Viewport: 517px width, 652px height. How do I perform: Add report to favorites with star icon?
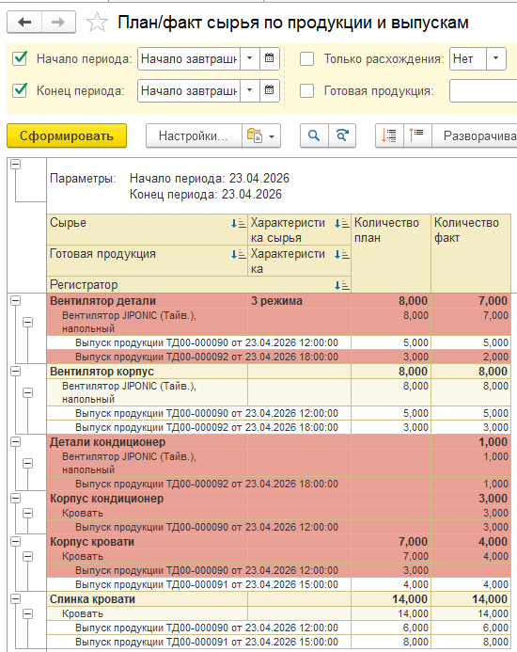[x=97, y=22]
